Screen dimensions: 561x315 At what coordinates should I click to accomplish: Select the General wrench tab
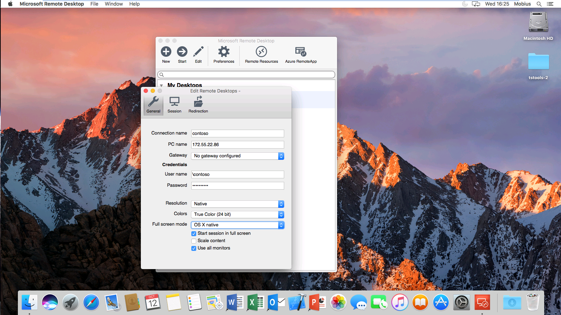153,105
